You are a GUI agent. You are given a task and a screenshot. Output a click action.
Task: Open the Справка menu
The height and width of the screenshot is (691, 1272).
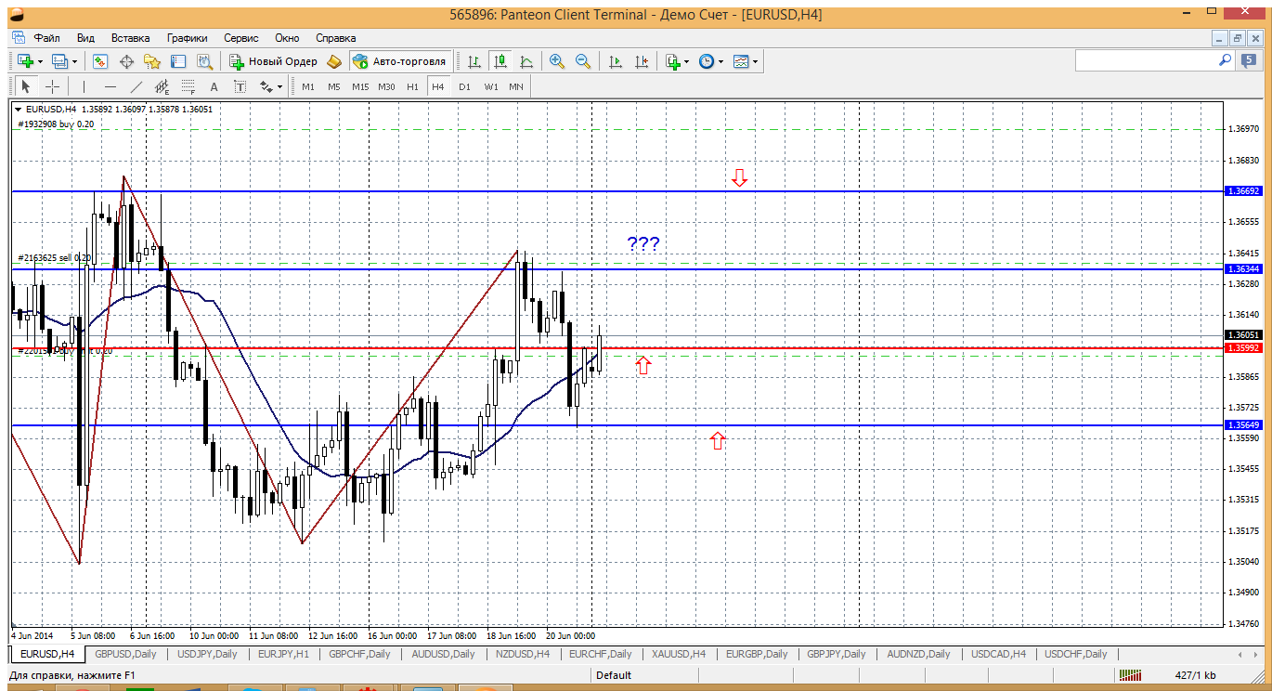[336, 38]
